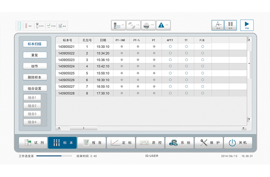Image resolution: width=270 pixels, height=177 pixels.
Task: Click the horizontal scroll right arrow
Action: [x=243, y=128]
